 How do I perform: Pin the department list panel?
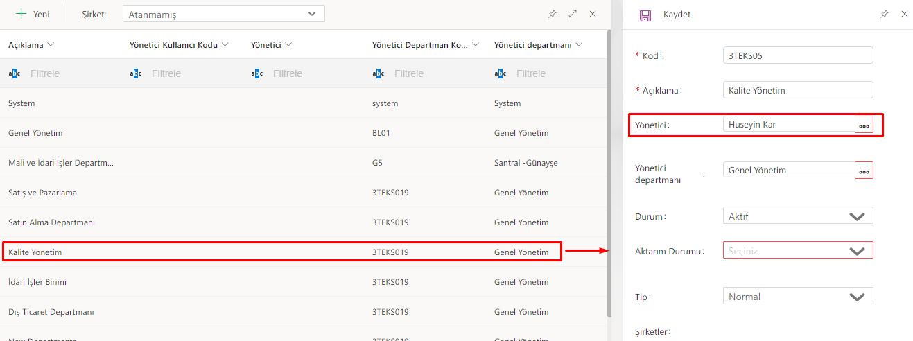click(x=553, y=14)
